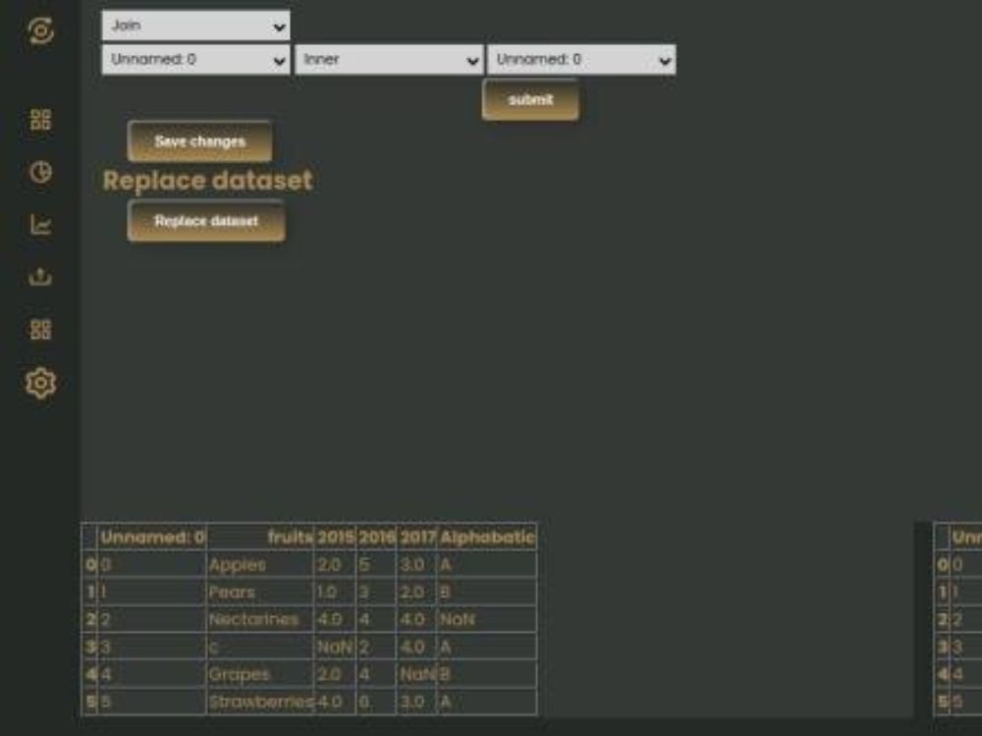
Task: Click the Nectarines cell
Action: pos(260,619)
